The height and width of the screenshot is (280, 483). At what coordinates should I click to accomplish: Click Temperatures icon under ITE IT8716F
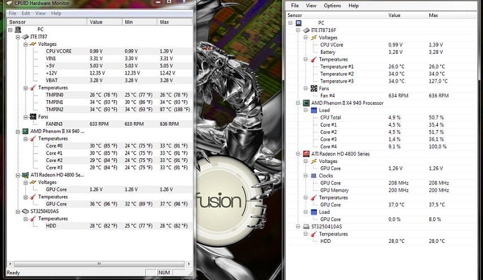tap(314, 59)
